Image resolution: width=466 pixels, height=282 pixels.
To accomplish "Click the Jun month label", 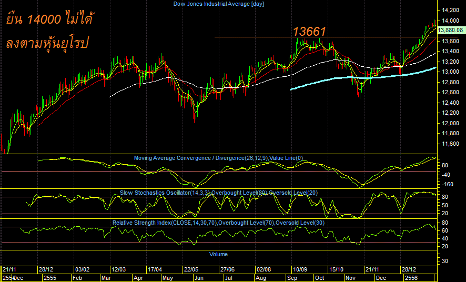I will point(199,278).
